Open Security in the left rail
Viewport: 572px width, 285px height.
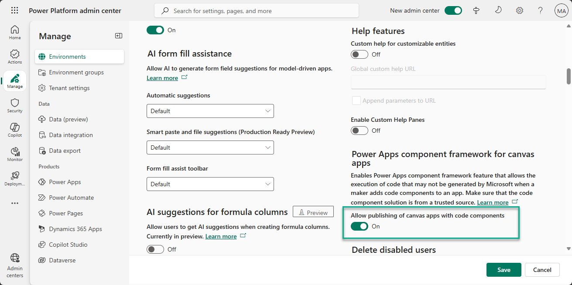[x=15, y=105]
